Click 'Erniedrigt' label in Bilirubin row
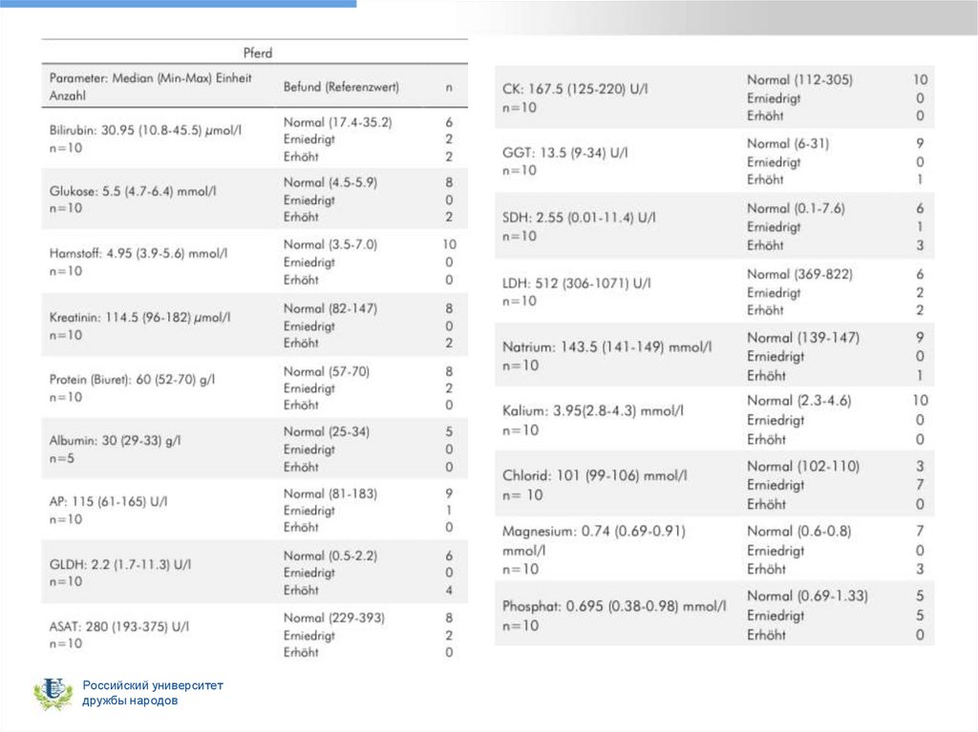The image size is (978, 732). click(308, 139)
